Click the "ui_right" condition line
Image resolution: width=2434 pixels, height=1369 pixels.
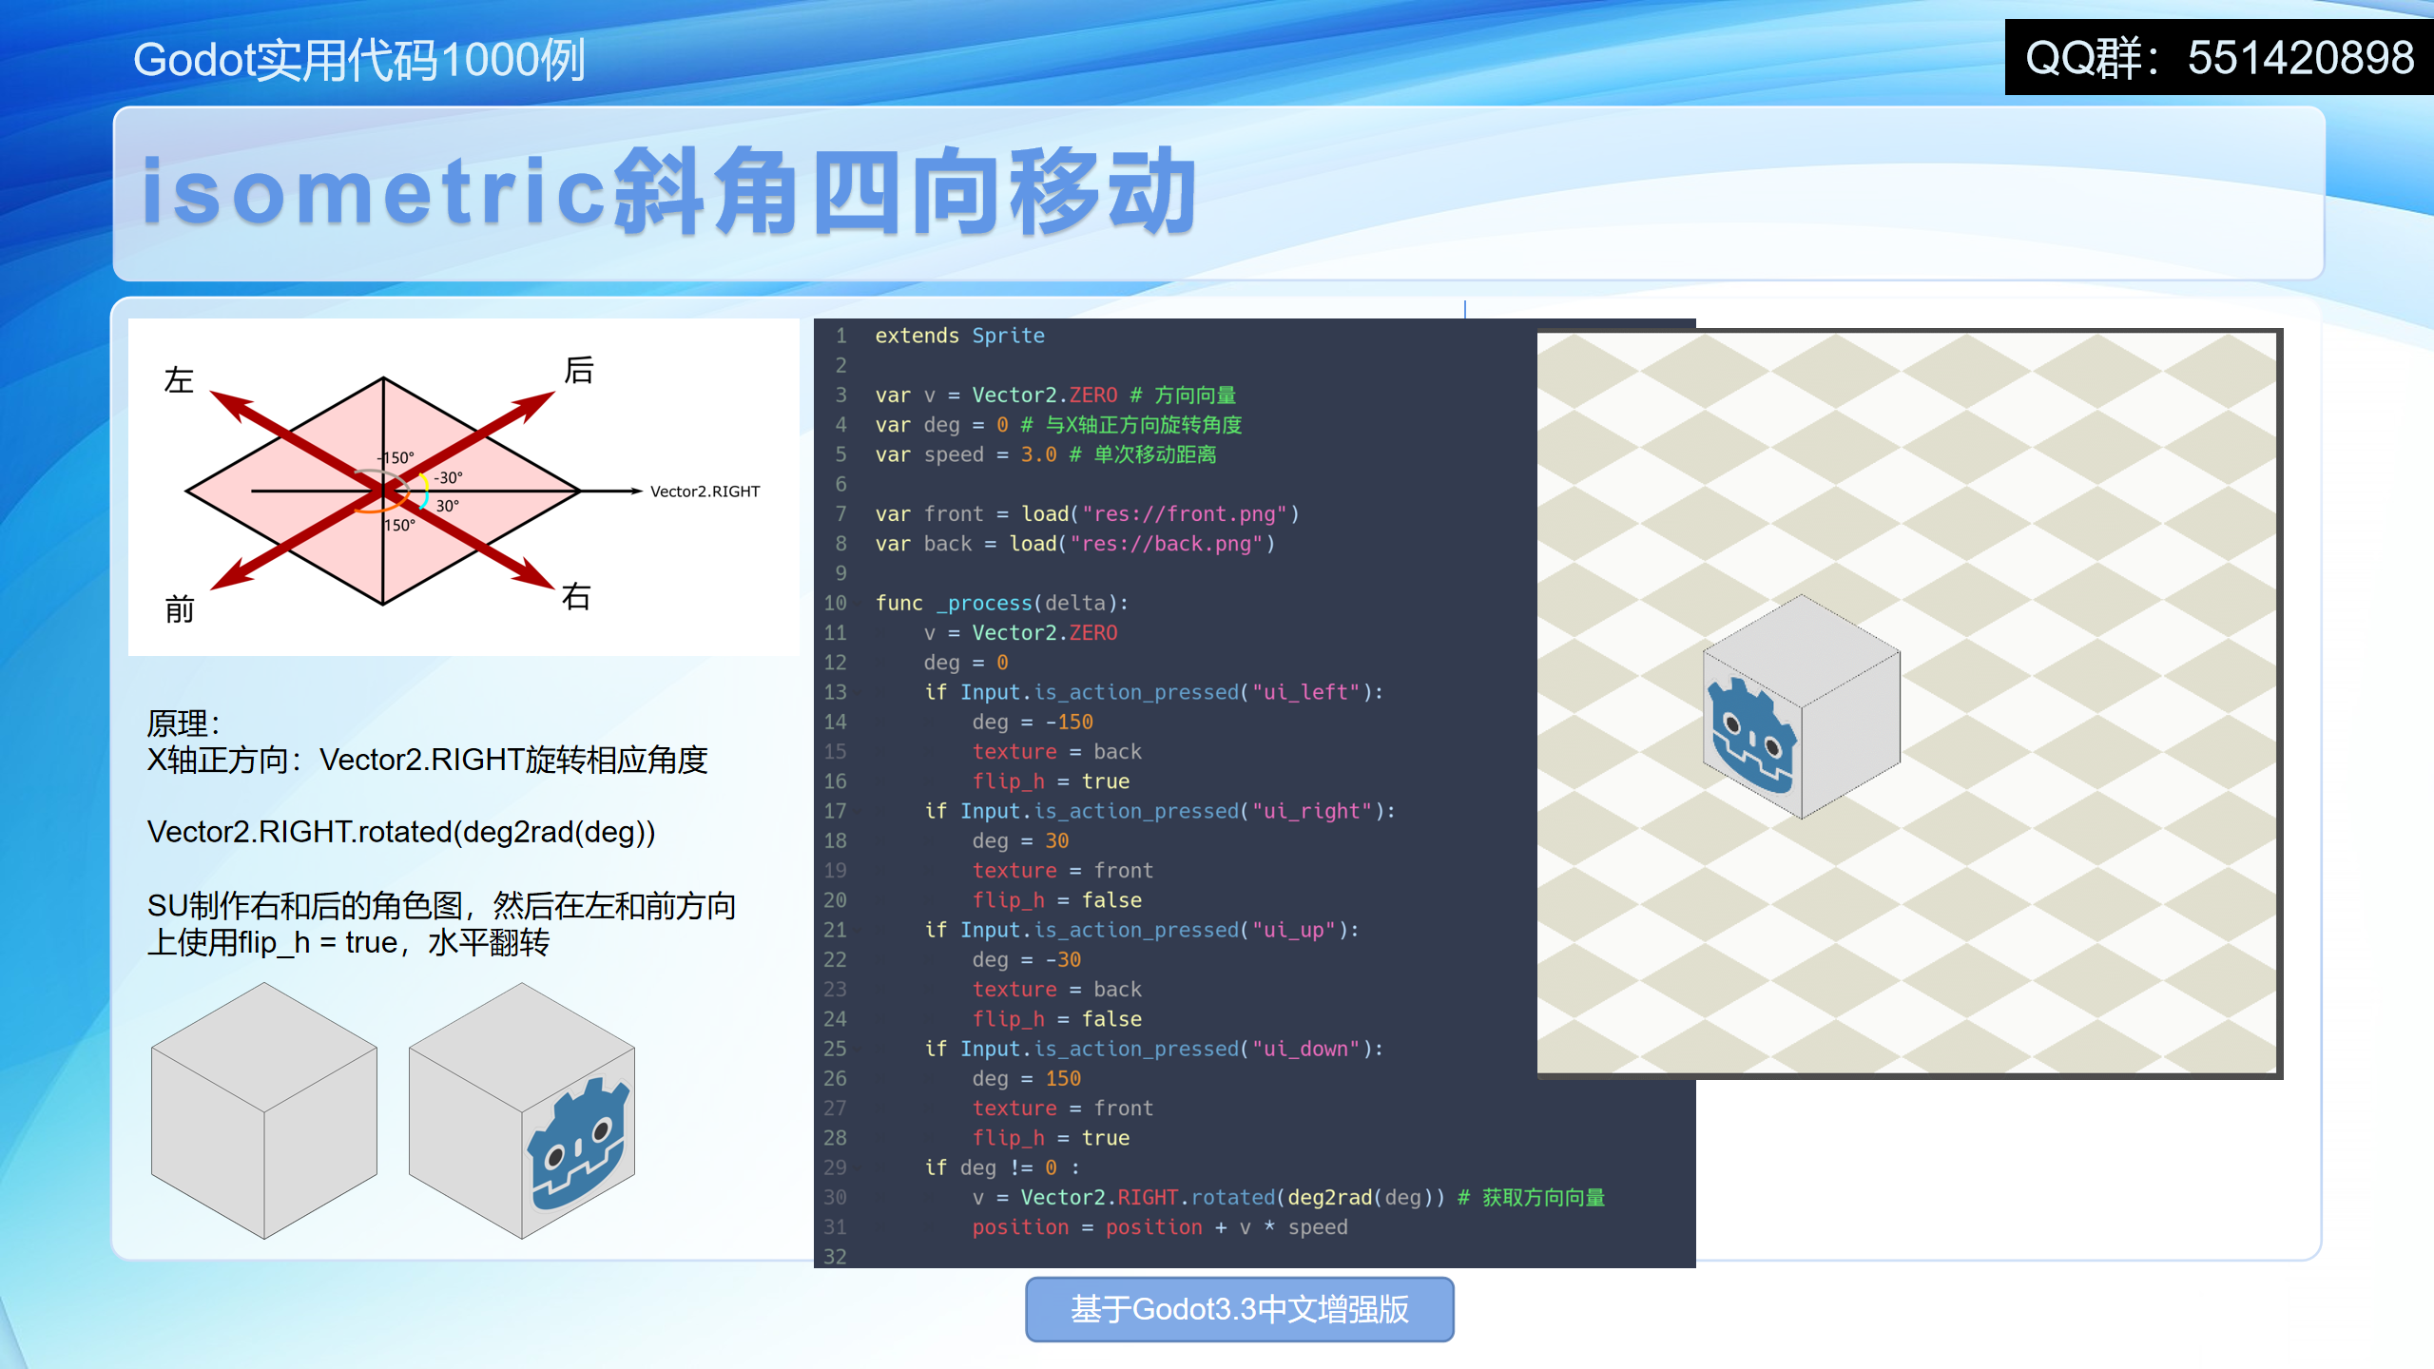click(1160, 811)
